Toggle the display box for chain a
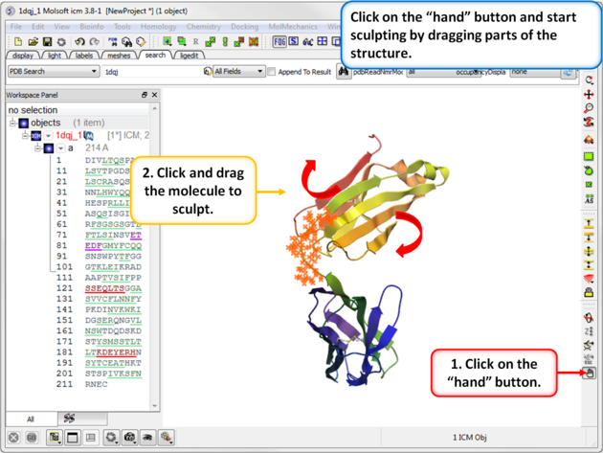The image size is (603, 453). pos(49,148)
